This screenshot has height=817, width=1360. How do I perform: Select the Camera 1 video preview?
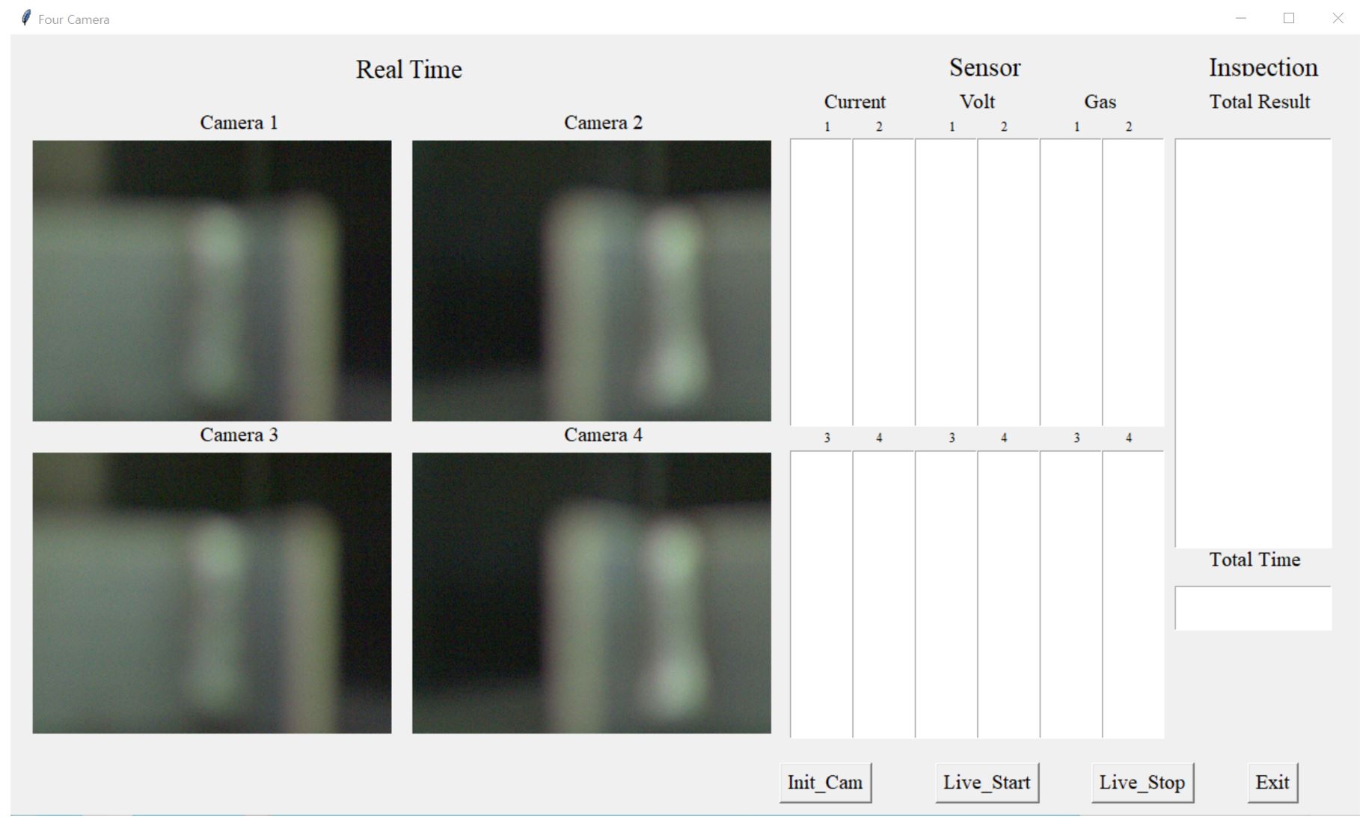pos(212,281)
